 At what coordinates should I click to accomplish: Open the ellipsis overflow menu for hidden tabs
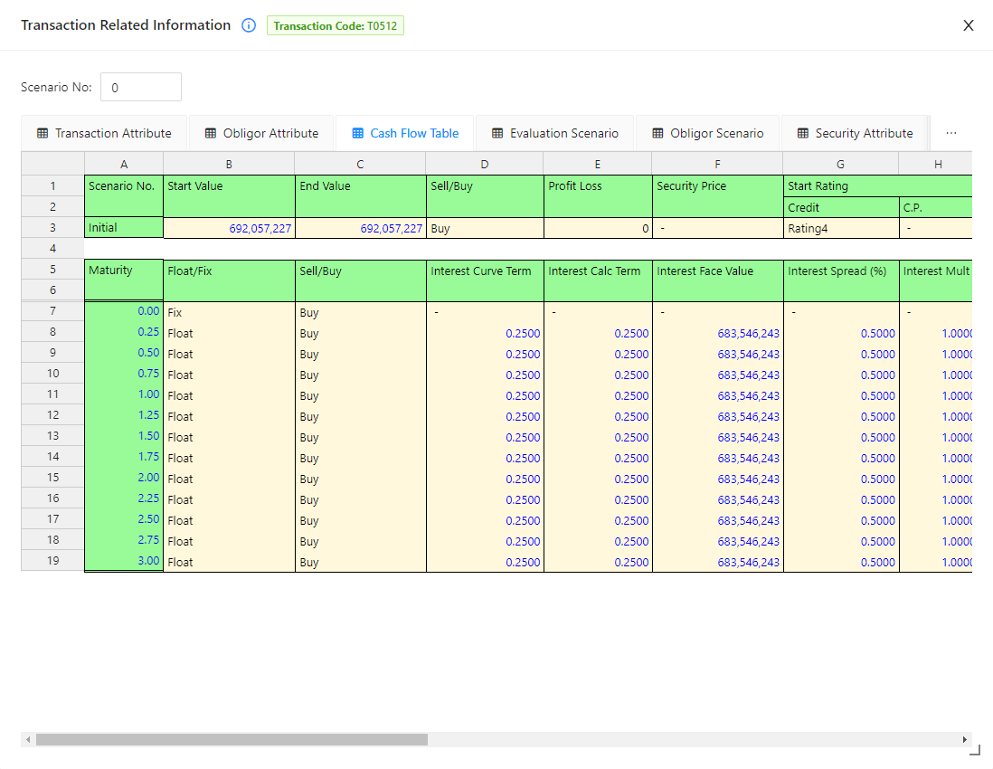(950, 132)
